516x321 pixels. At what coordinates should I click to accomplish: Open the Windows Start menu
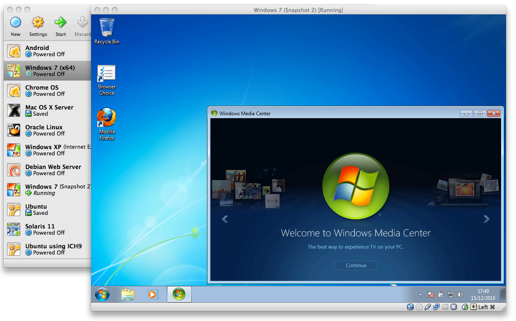(102, 295)
